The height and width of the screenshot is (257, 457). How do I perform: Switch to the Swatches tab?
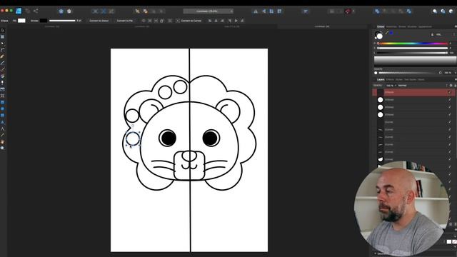391,26
